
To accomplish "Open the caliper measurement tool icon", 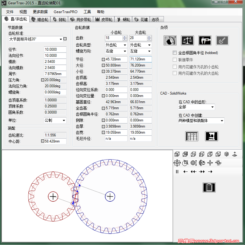I will pos(205,40).
